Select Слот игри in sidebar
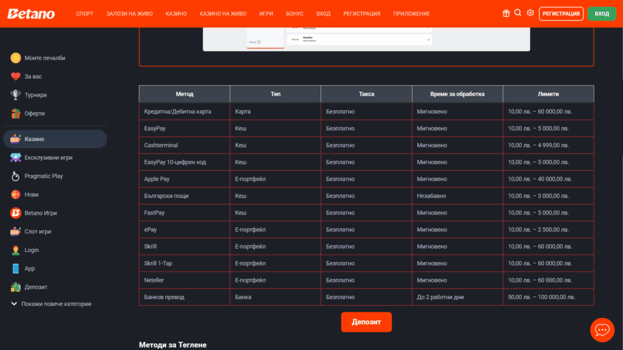 (38, 232)
